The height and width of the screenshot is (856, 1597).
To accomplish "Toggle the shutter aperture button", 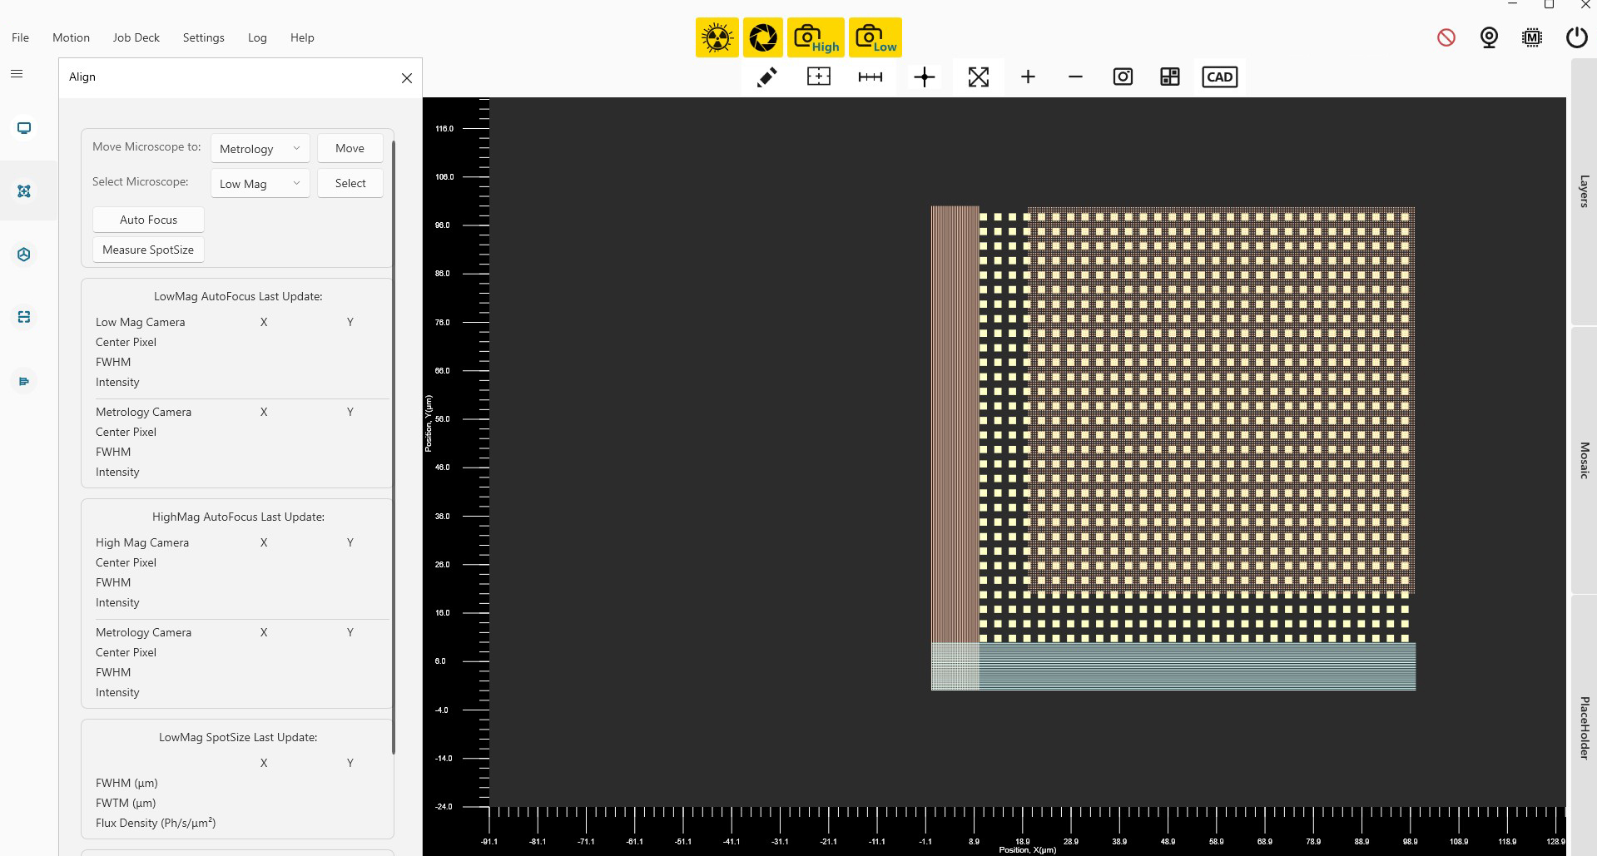I will click(x=762, y=37).
